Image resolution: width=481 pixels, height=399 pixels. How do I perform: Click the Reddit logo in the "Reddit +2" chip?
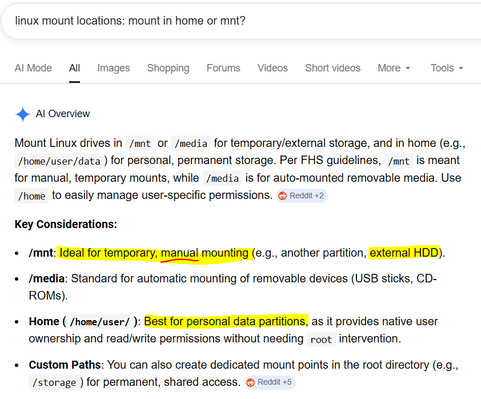282,196
